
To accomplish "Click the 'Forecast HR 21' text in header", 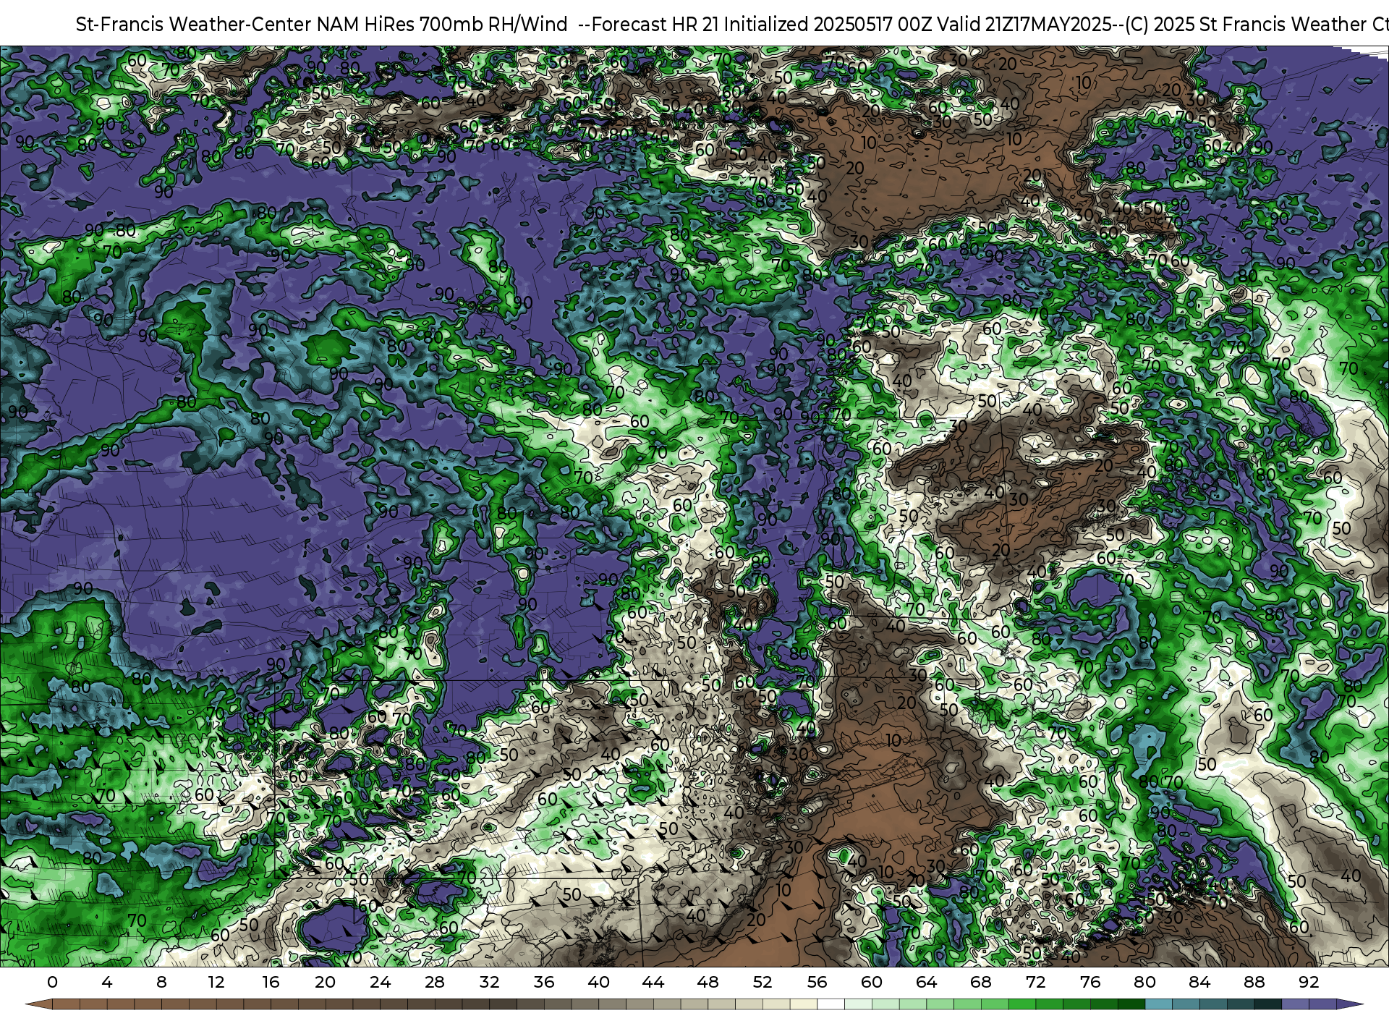I will 655,25.
